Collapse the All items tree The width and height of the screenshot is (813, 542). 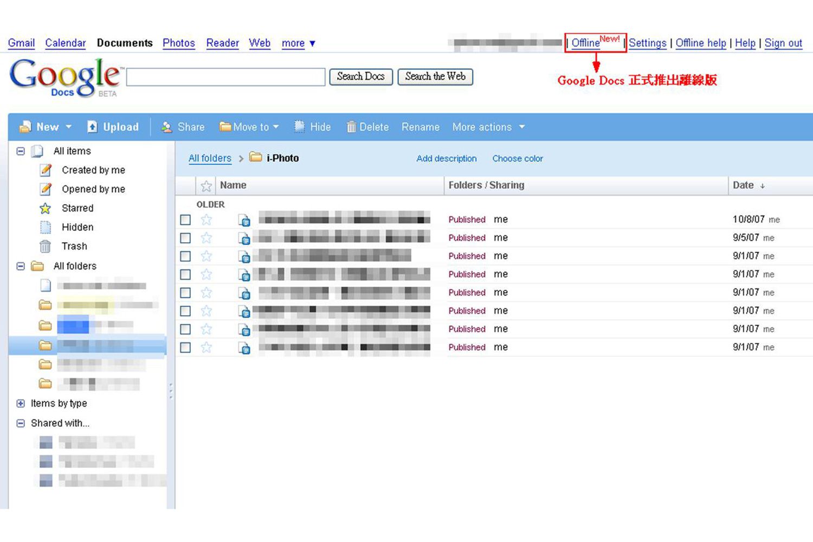(21, 151)
